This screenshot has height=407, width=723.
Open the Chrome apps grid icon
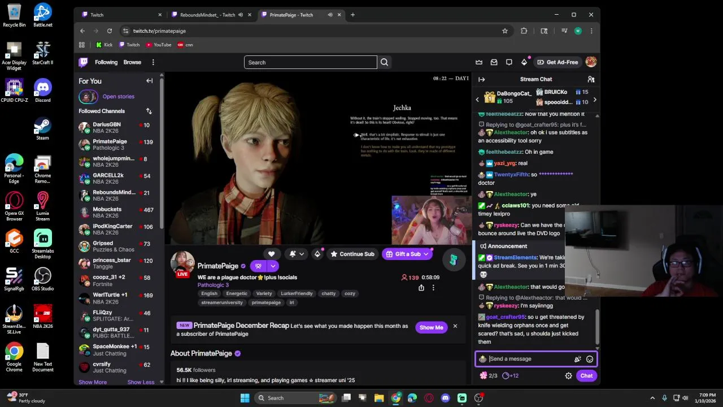82,45
